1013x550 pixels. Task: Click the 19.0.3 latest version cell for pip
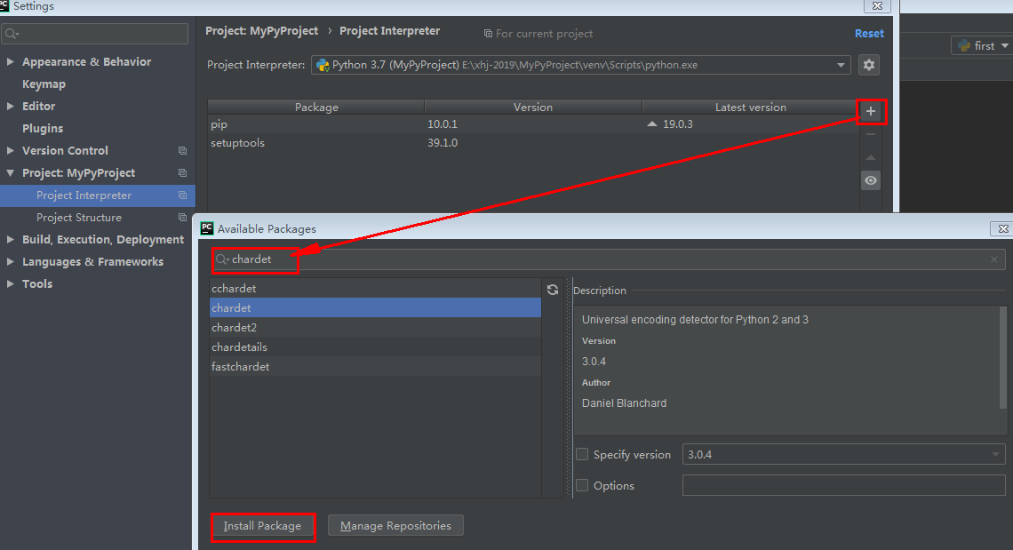750,124
